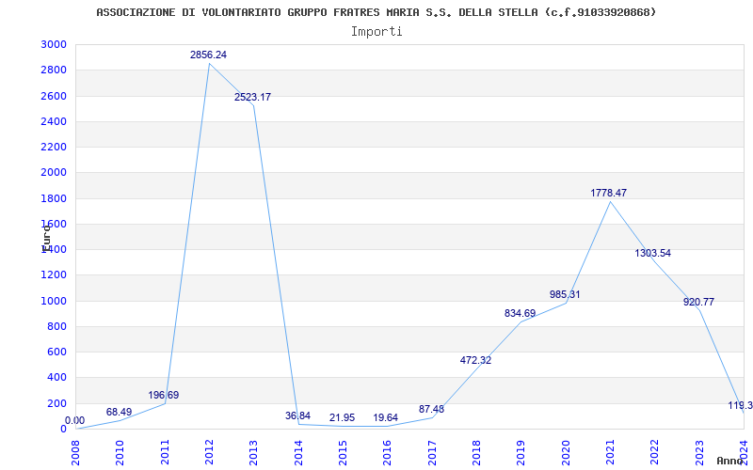Click the 600 y-axis tick label
This screenshot has height=470, width=753.
click(57, 352)
